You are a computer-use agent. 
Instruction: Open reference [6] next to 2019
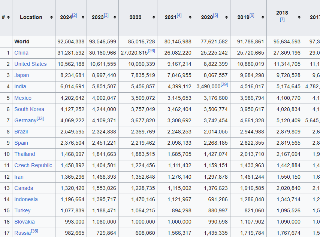[252, 15]
